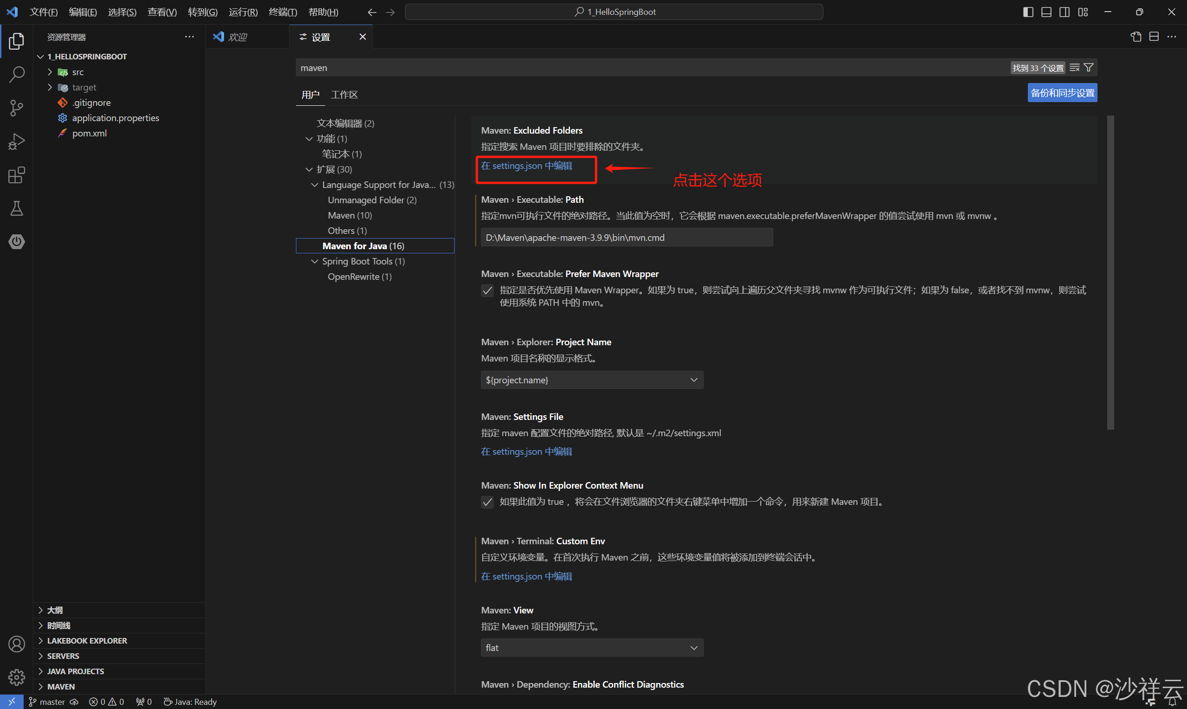
Task: Open customize layout icon
Action: click(1083, 12)
